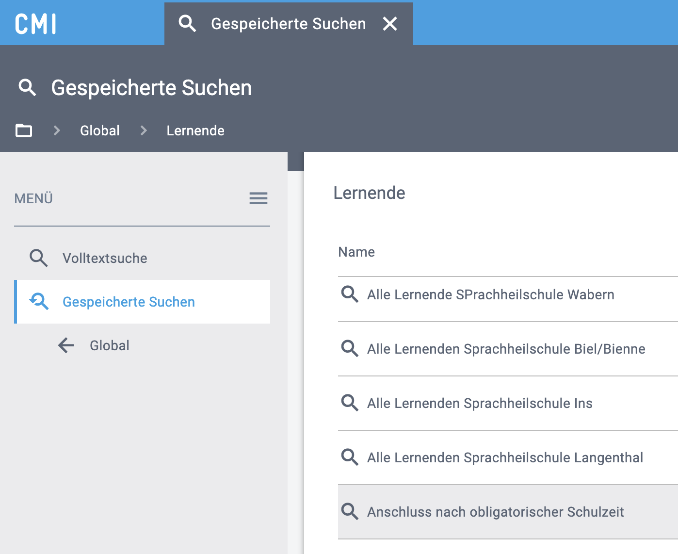Image resolution: width=678 pixels, height=554 pixels.
Task: Open Alle Lernende SPrachheilschule Wabern search
Action: [490, 294]
